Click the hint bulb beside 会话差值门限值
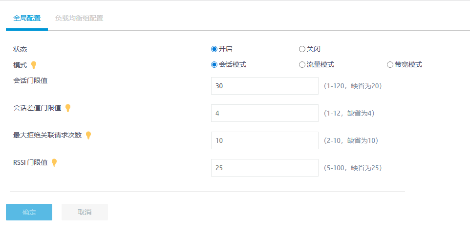The width and height of the screenshot is (470, 237). click(68, 108)
